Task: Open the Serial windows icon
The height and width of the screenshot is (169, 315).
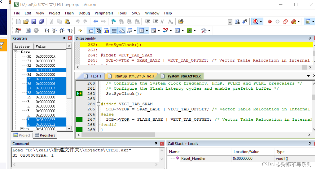Action: point(153,30)
